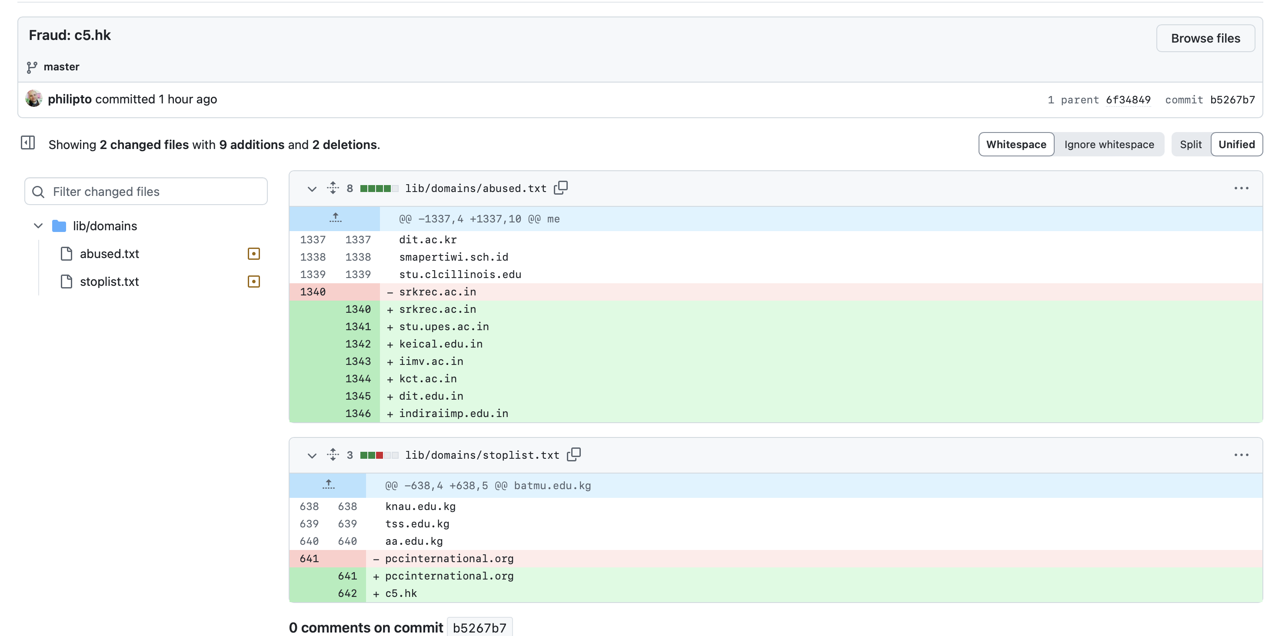Open stoplist.txt in file tree
The image size is (1272, 636).
coord(110,281)
